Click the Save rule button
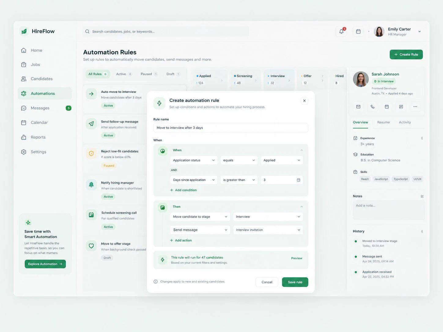The image size is (443, 332). coord(295,282)
